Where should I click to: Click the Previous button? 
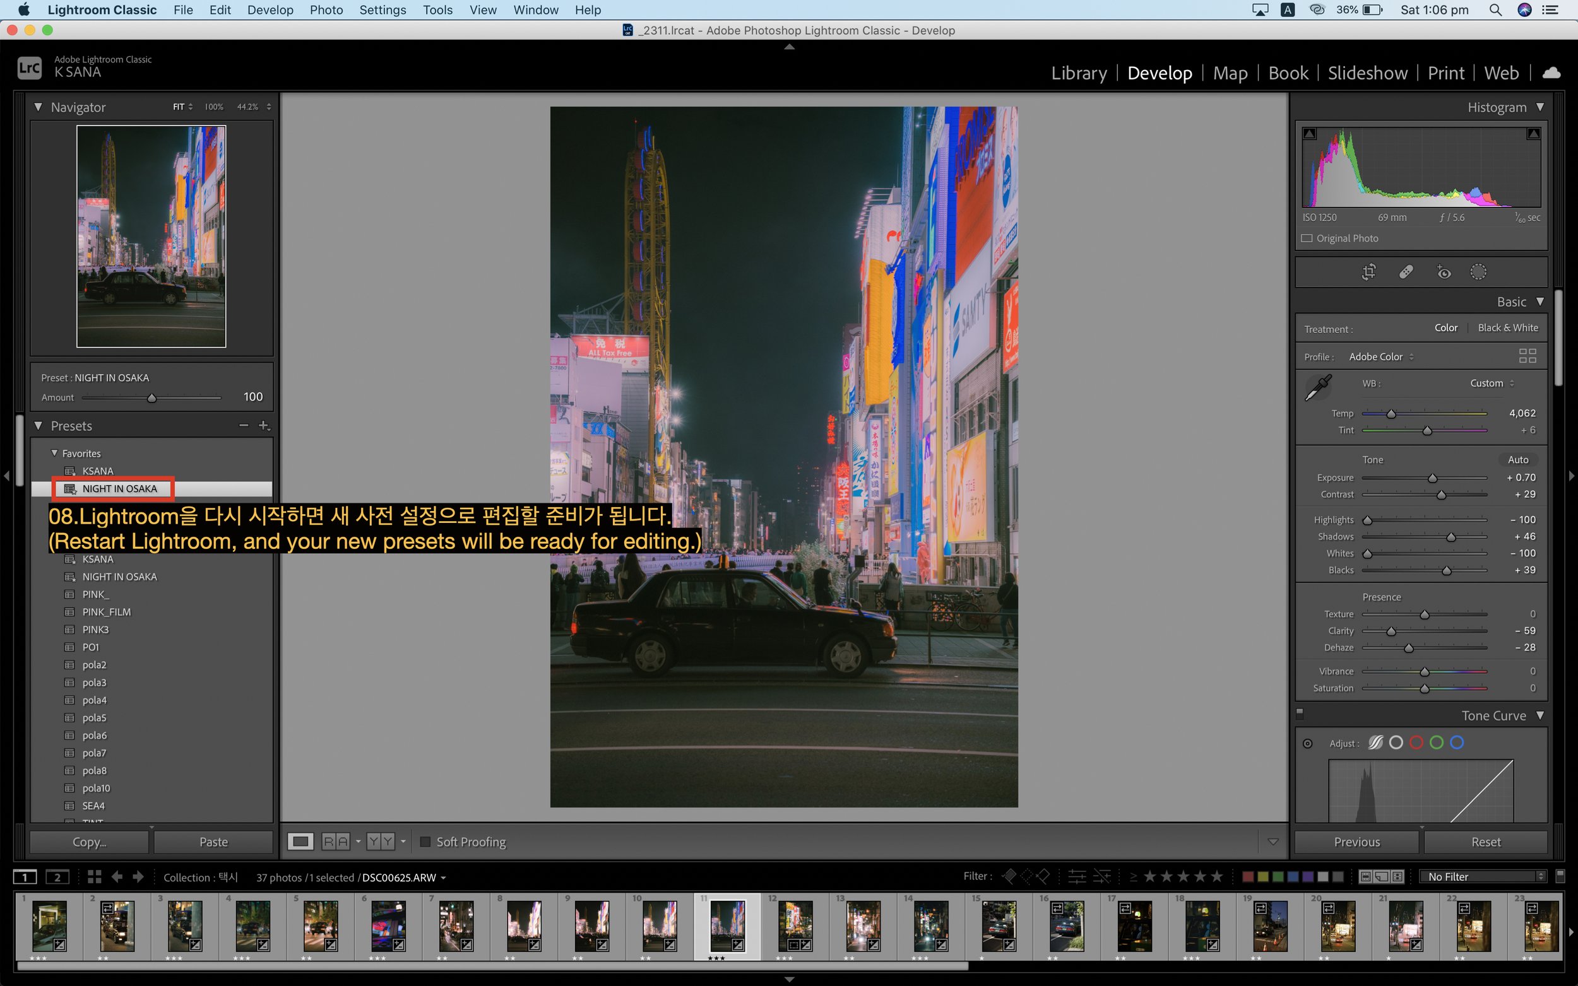(x=1356, y=842)
